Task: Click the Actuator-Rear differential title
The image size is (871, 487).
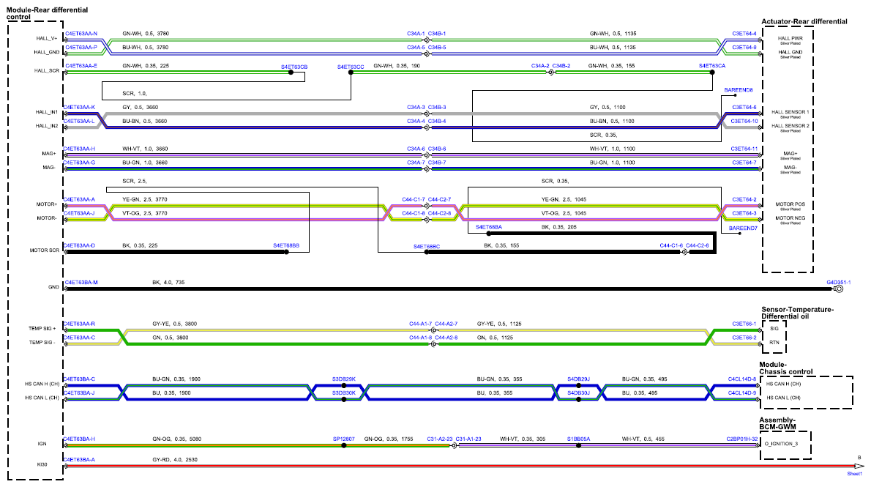Action: coord(804,22)
